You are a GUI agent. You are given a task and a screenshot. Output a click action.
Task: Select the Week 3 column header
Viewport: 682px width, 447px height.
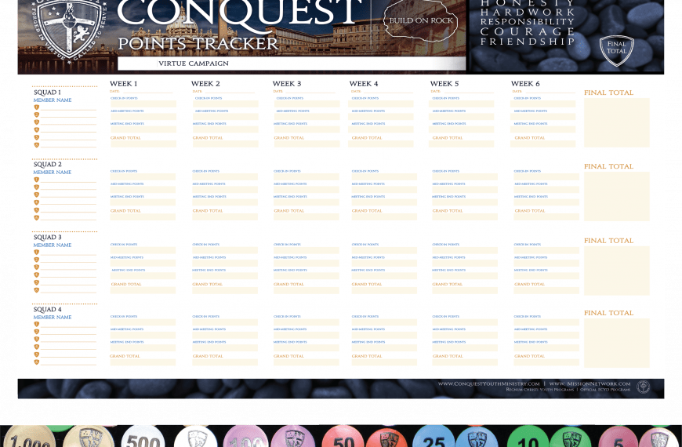287,84
